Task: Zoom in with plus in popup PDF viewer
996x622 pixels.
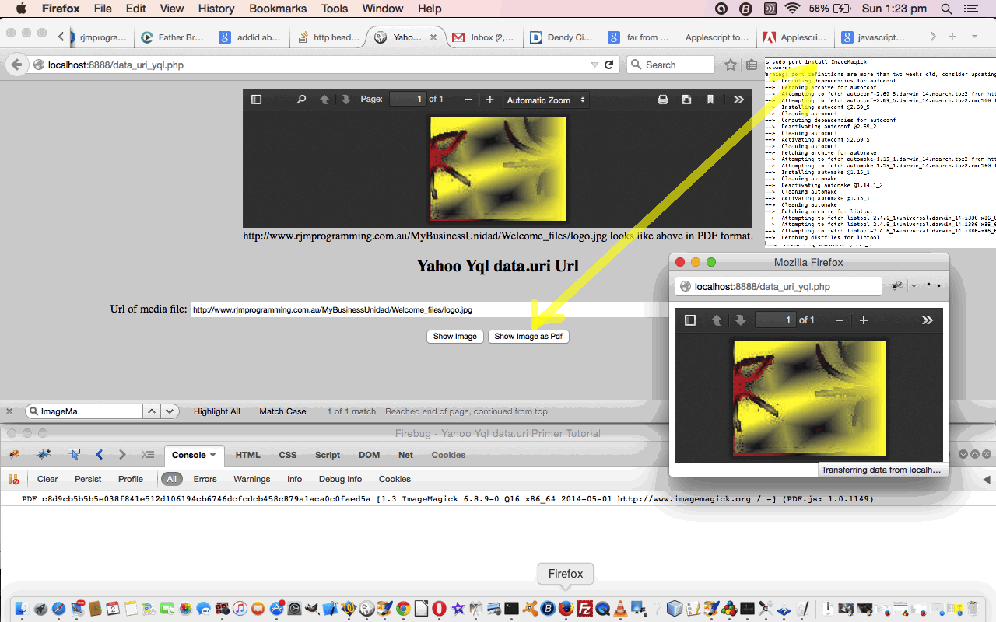Action: click(863, 320)
